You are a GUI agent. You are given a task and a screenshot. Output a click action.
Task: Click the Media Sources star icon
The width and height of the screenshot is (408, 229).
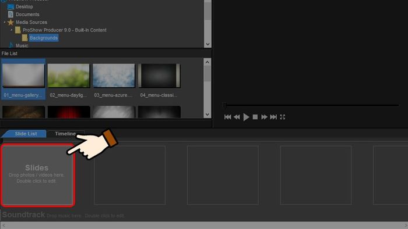(10, 22)
